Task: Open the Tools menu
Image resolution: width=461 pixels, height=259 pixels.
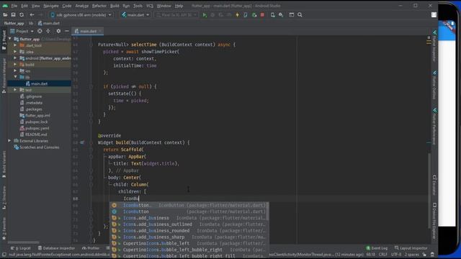Action: coord(138,6)
